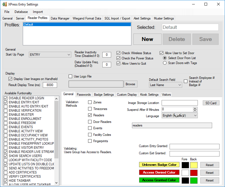
Task: Open the SQL Import / Export tab
Action: [x=117, y=18]
